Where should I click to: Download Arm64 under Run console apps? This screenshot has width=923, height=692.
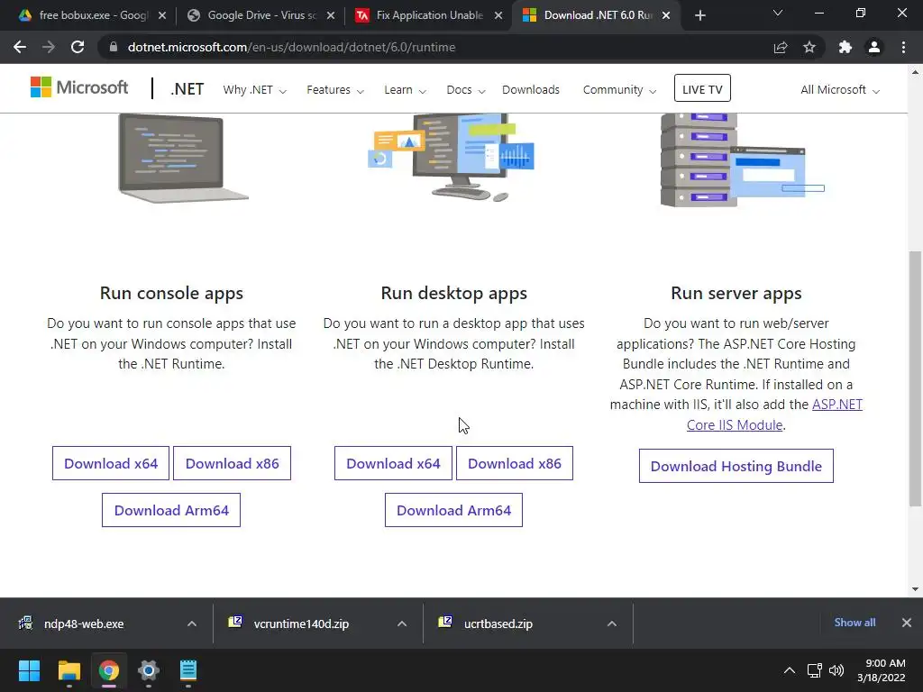point(171,510)
